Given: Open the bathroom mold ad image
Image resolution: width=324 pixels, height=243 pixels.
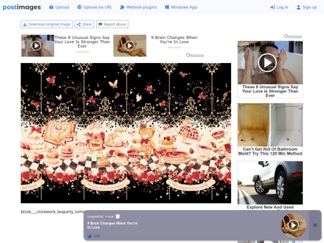Looking at the screenshot, I should pyautogui.click(x=270, y=125).
